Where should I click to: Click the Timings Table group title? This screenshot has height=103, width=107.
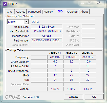click(15, 50)
